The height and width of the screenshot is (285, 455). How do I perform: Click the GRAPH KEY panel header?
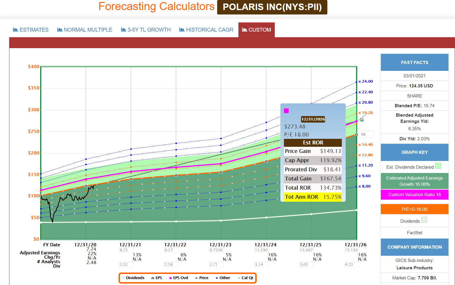(415, 152)
